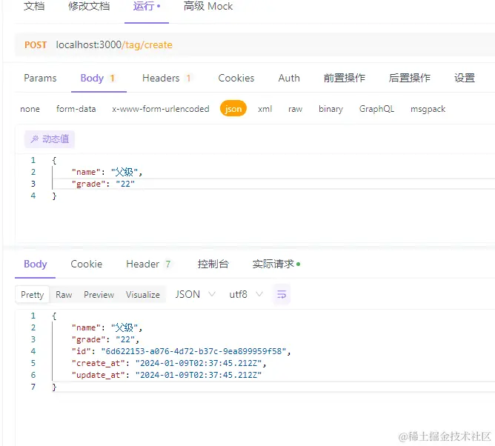Image resolution: width=495 pixels, height=446 pixels.
Task: Open the Auth tab
Action: point(289,78)
